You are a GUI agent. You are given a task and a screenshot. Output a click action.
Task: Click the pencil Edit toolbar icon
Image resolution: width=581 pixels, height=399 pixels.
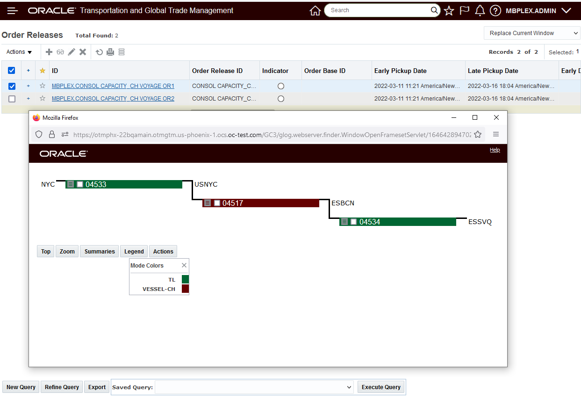pyautogui.click(x=72, y=52)
